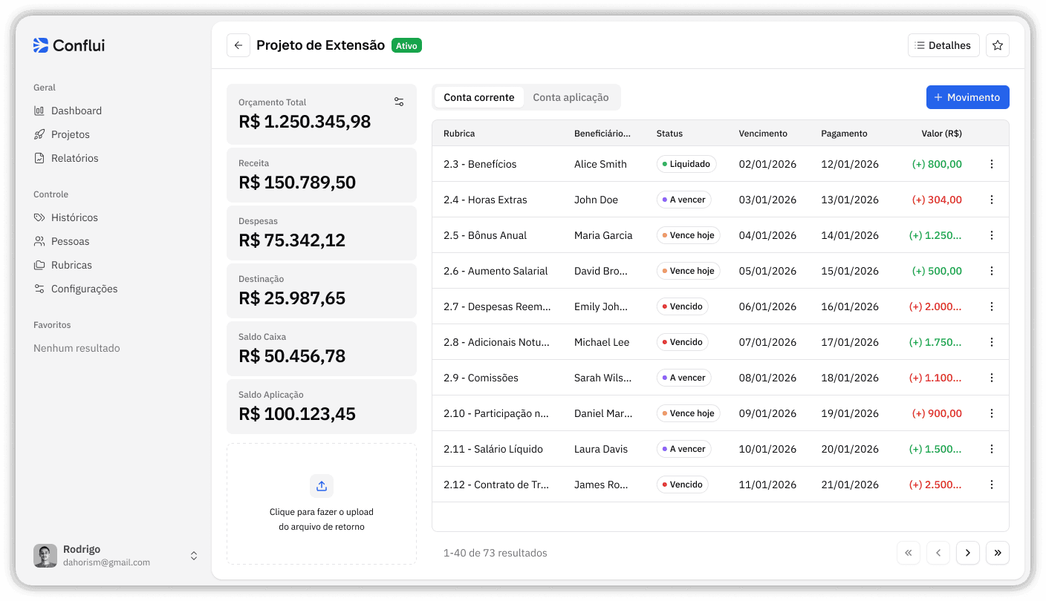1046x601 pixels.
Task: Favorite the project using the star icon
Action: [997, 45]
